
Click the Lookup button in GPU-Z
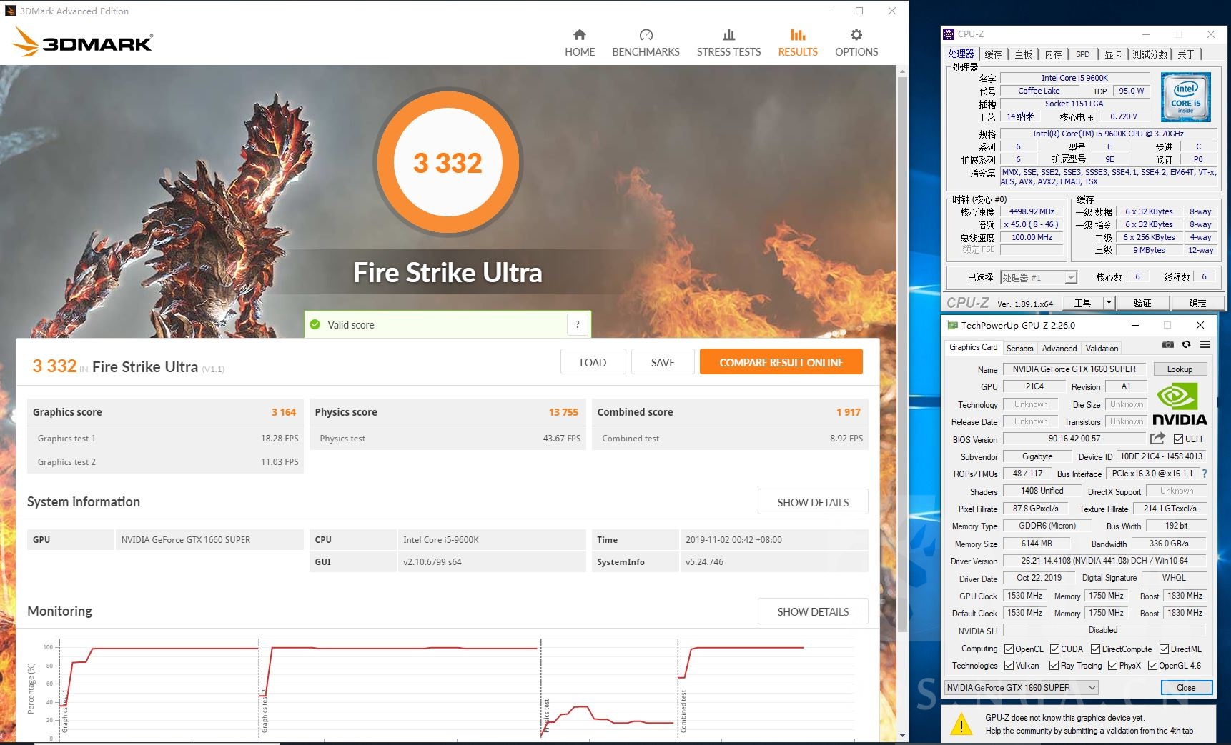coord(1180,369)
